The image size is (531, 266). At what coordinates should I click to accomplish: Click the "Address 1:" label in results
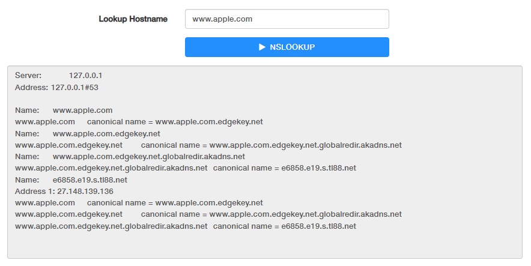pyautogui.click(x=35, y=191)
